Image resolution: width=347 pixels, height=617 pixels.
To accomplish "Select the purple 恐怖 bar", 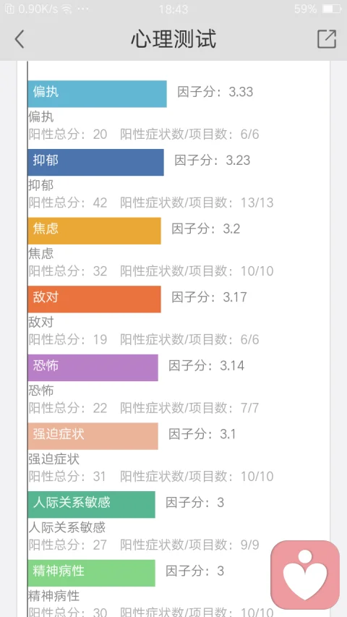I will (x=93, y=367).
